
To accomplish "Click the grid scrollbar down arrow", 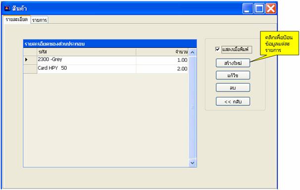I will tap(193, 163).
